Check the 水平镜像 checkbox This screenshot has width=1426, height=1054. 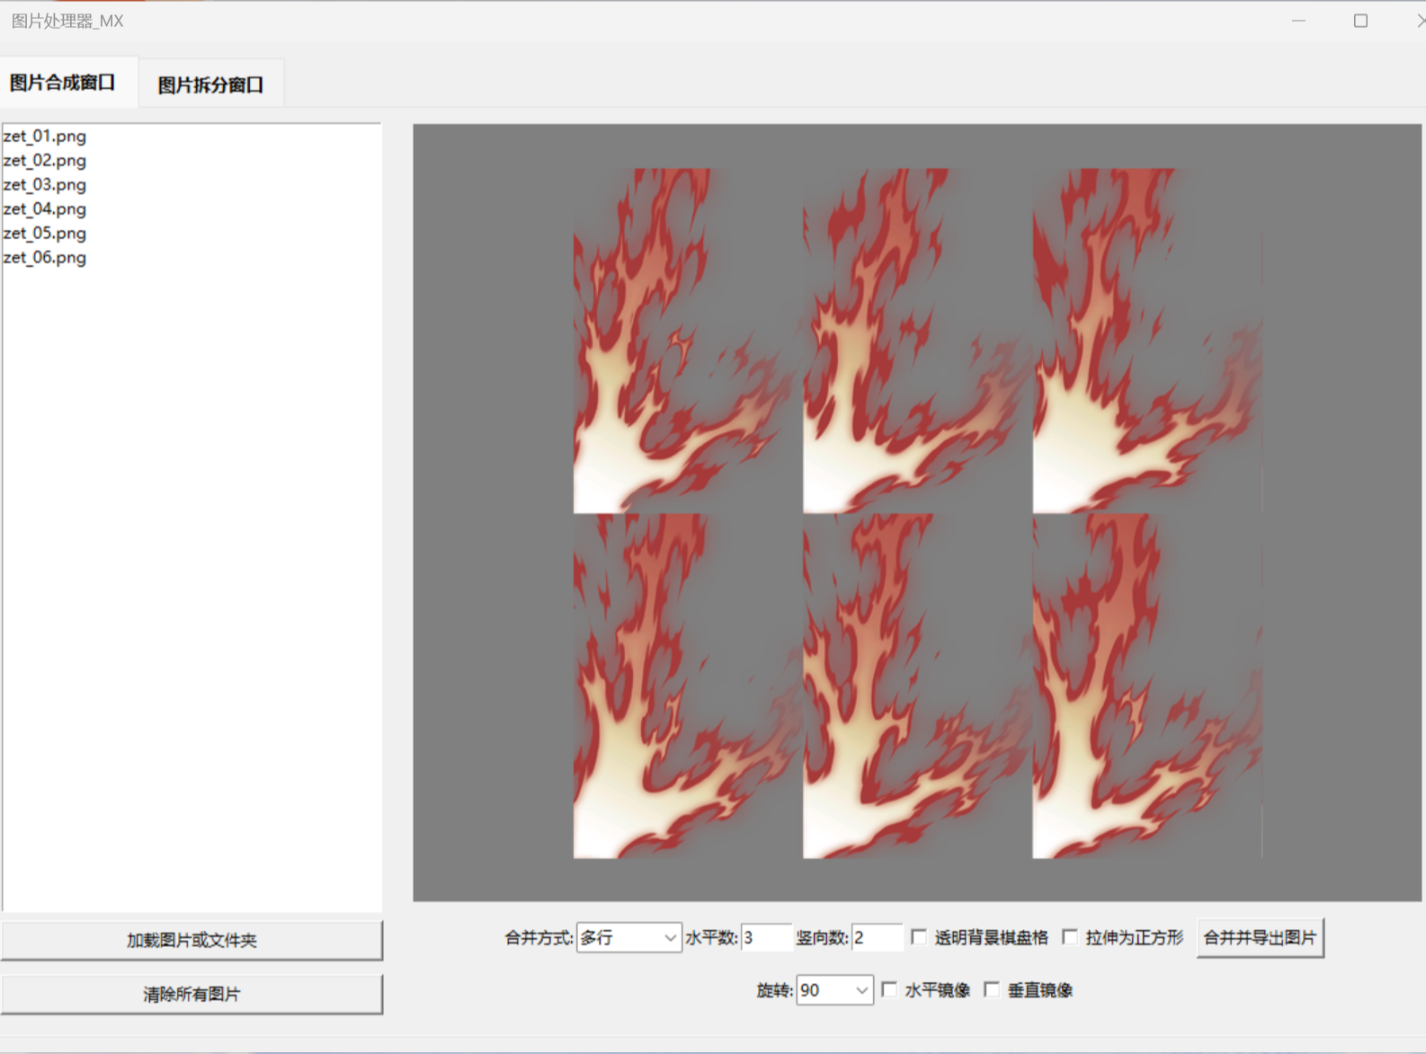coord(889,990)
